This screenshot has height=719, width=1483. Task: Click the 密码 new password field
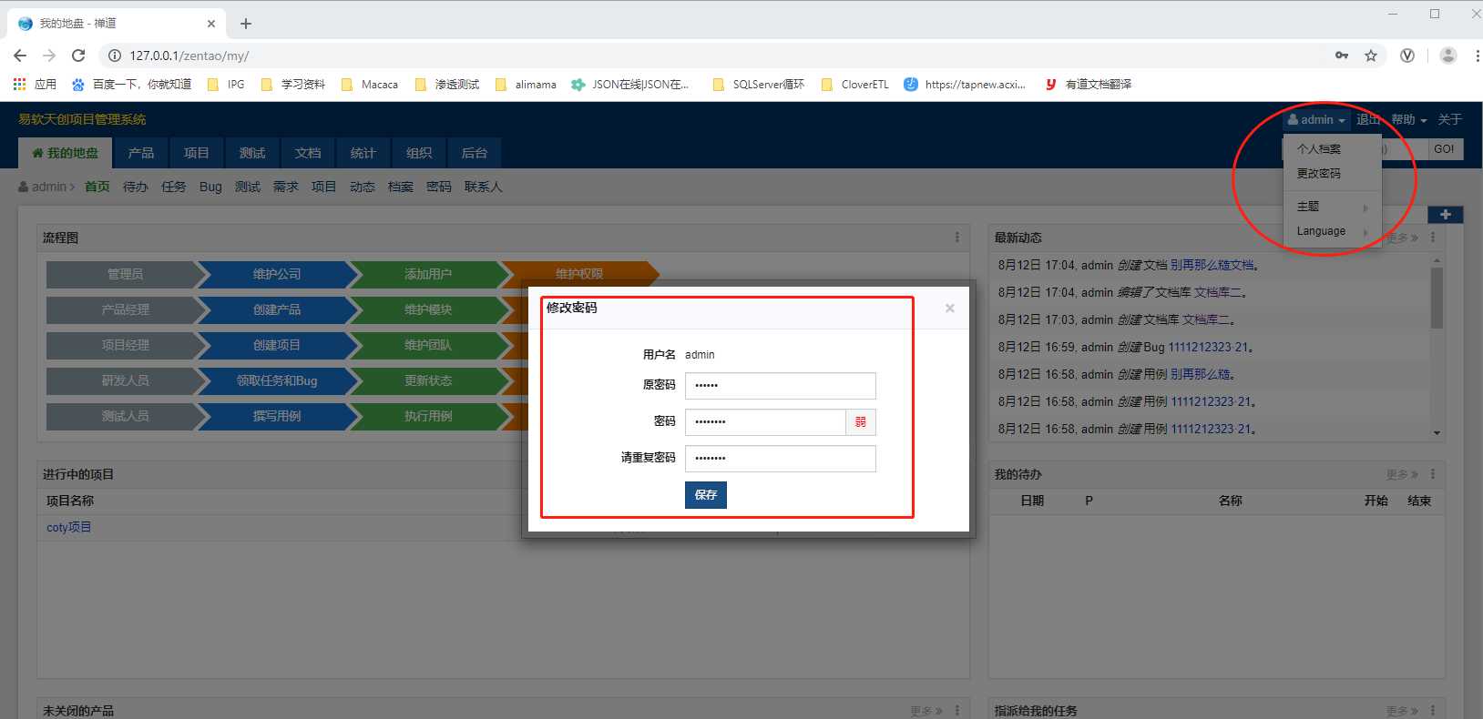click(x=765, y=422)
